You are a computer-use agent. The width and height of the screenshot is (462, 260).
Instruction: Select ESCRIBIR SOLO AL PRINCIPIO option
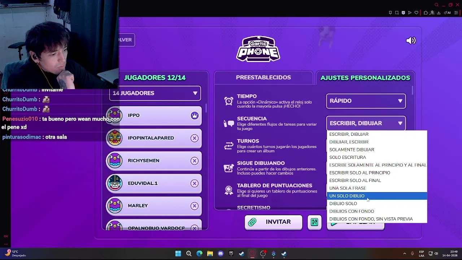377,173
